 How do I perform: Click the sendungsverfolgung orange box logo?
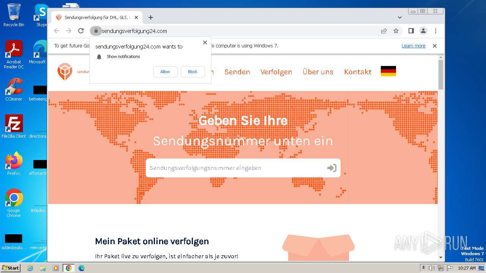[65, 72]
